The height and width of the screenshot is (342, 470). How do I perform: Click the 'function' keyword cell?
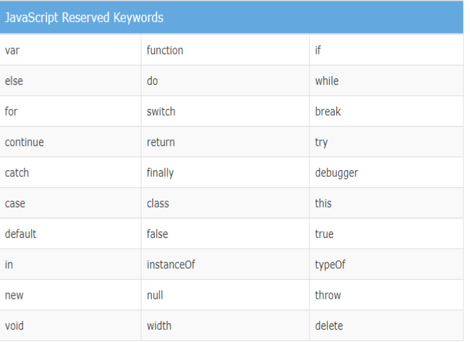[224, 51]
